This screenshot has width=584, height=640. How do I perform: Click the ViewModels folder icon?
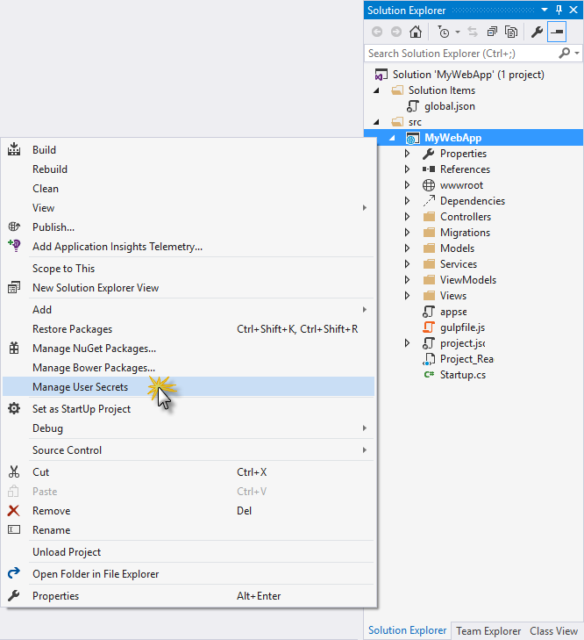(x=429, y=279)
